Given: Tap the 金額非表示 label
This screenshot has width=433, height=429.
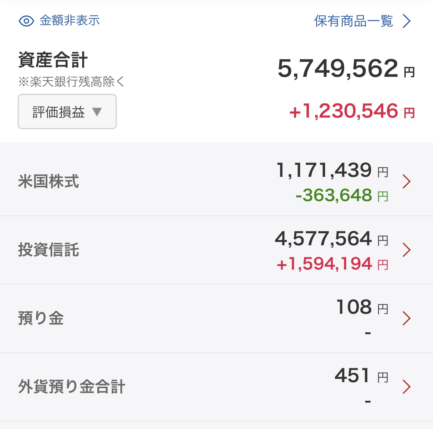Looking at the screenshot, I should coord(69,21).
